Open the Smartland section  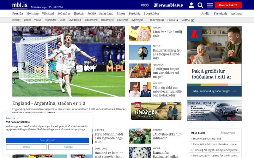[106, 14]
